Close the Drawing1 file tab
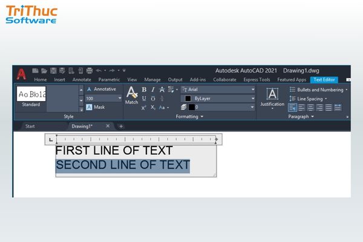Viewport: 363px width, 242px height. pyautogui.click(x=108, y=126)
